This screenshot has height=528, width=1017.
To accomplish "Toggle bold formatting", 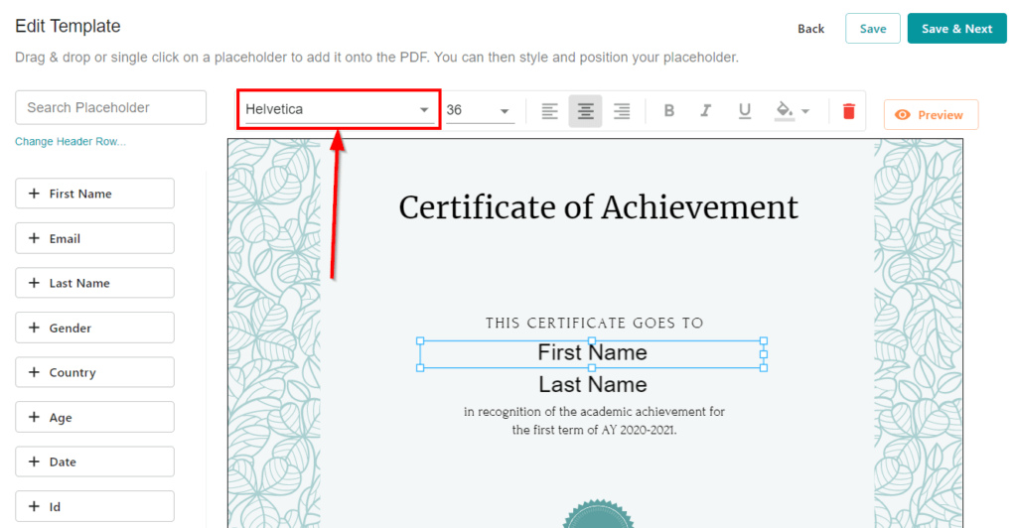I will point(669,111).
